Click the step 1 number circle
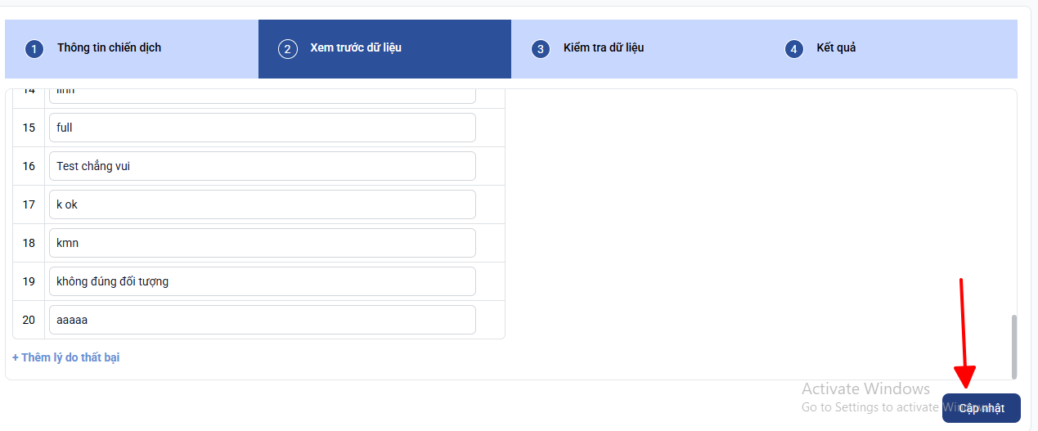The width and height of the screenshot is (1038, 431). [x=34, y=49]
